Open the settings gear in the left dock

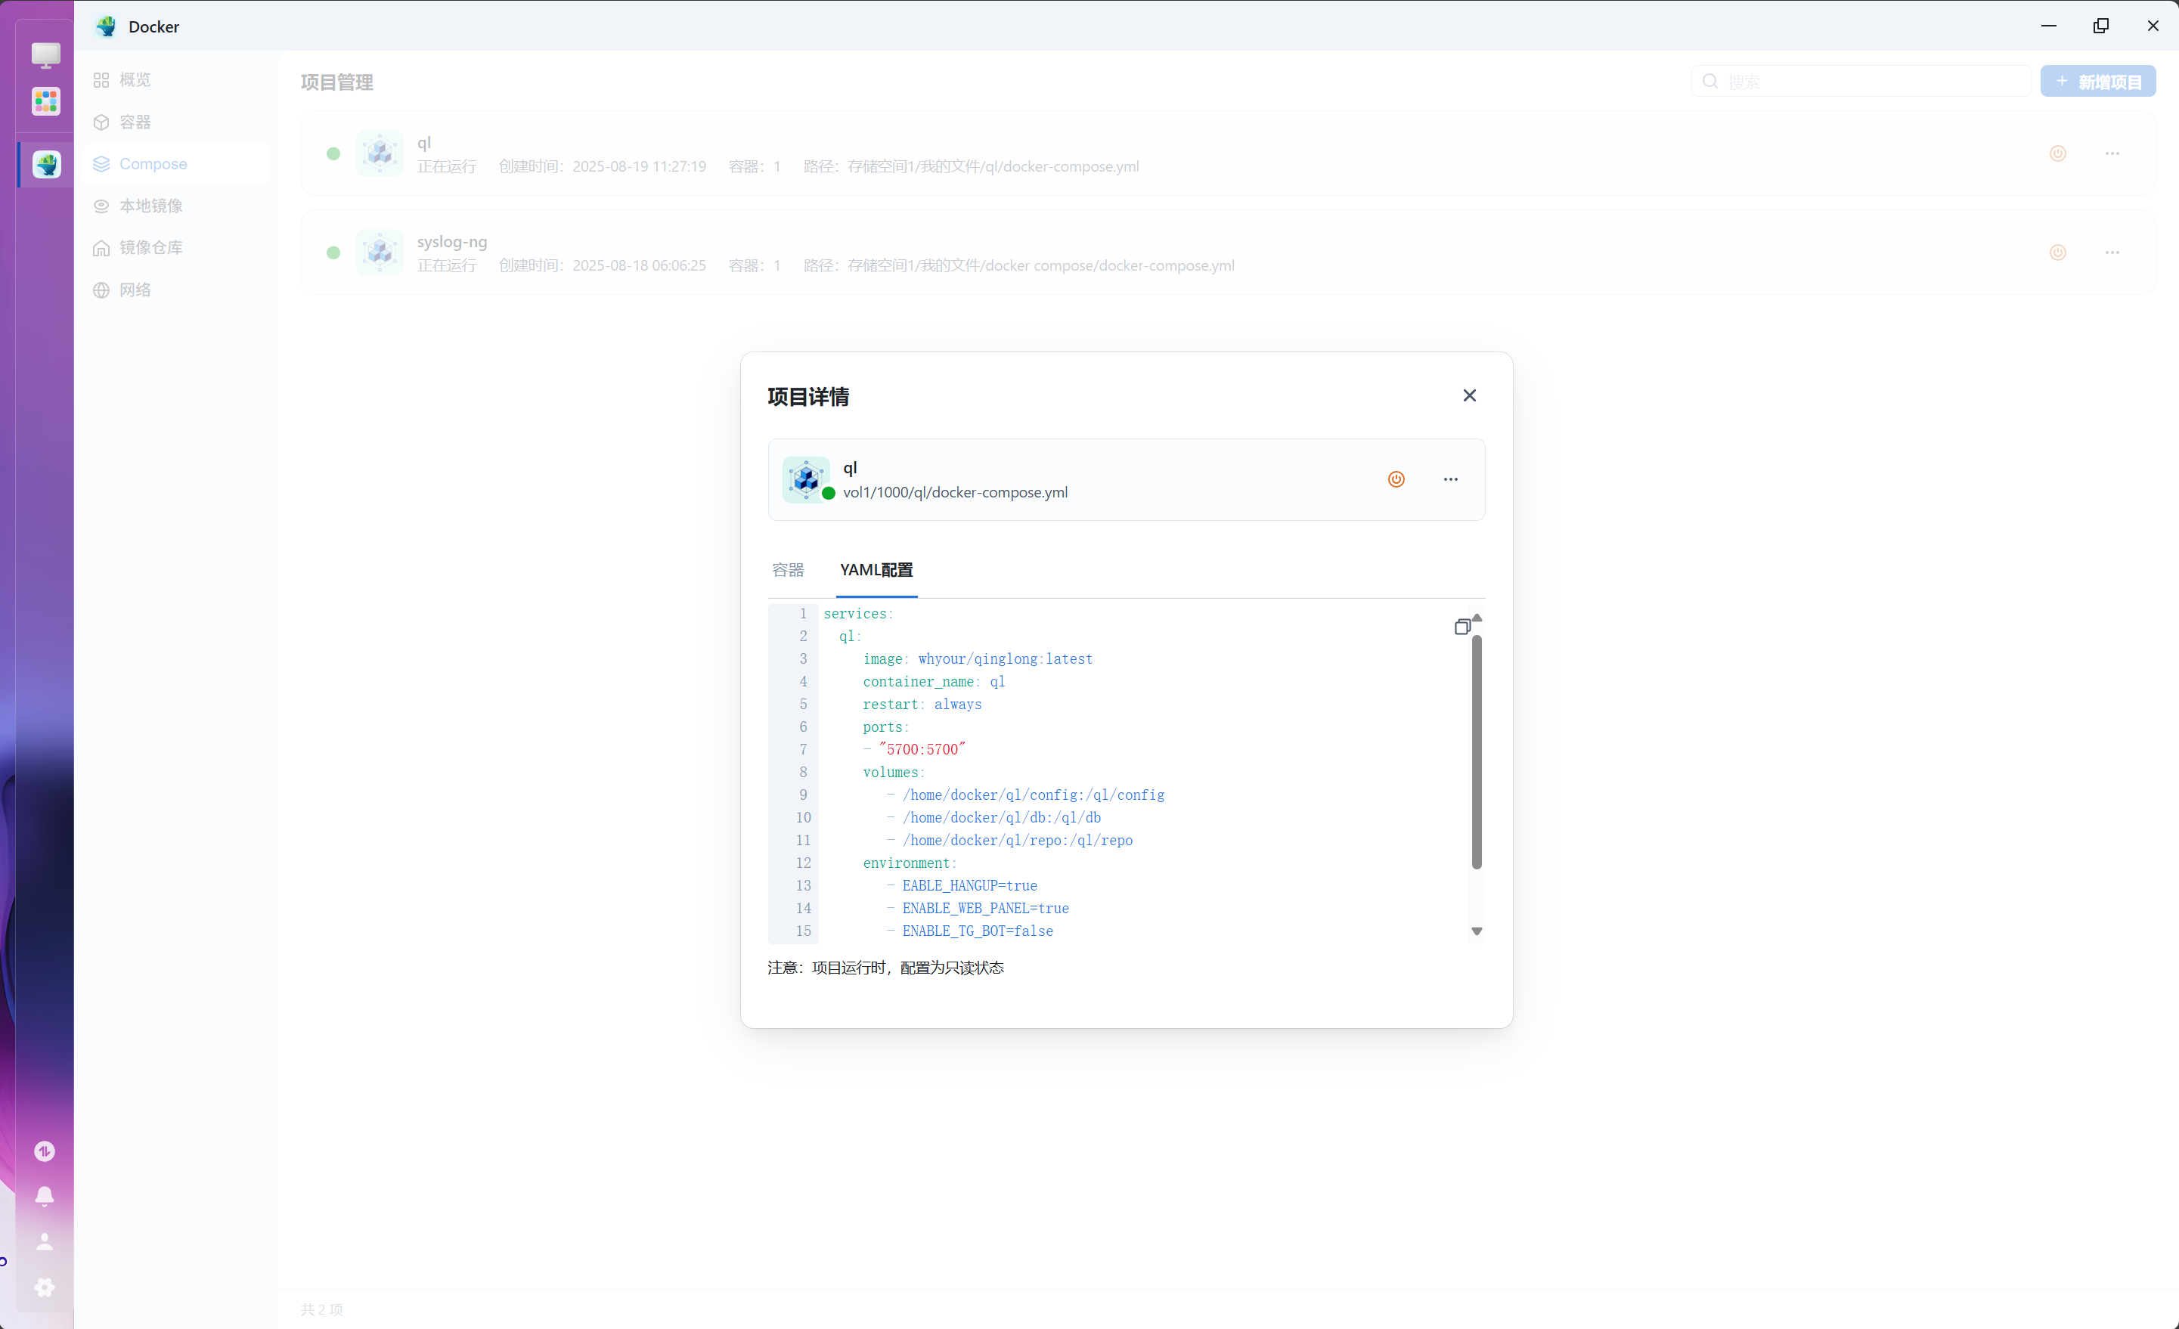click(44, 1287)
